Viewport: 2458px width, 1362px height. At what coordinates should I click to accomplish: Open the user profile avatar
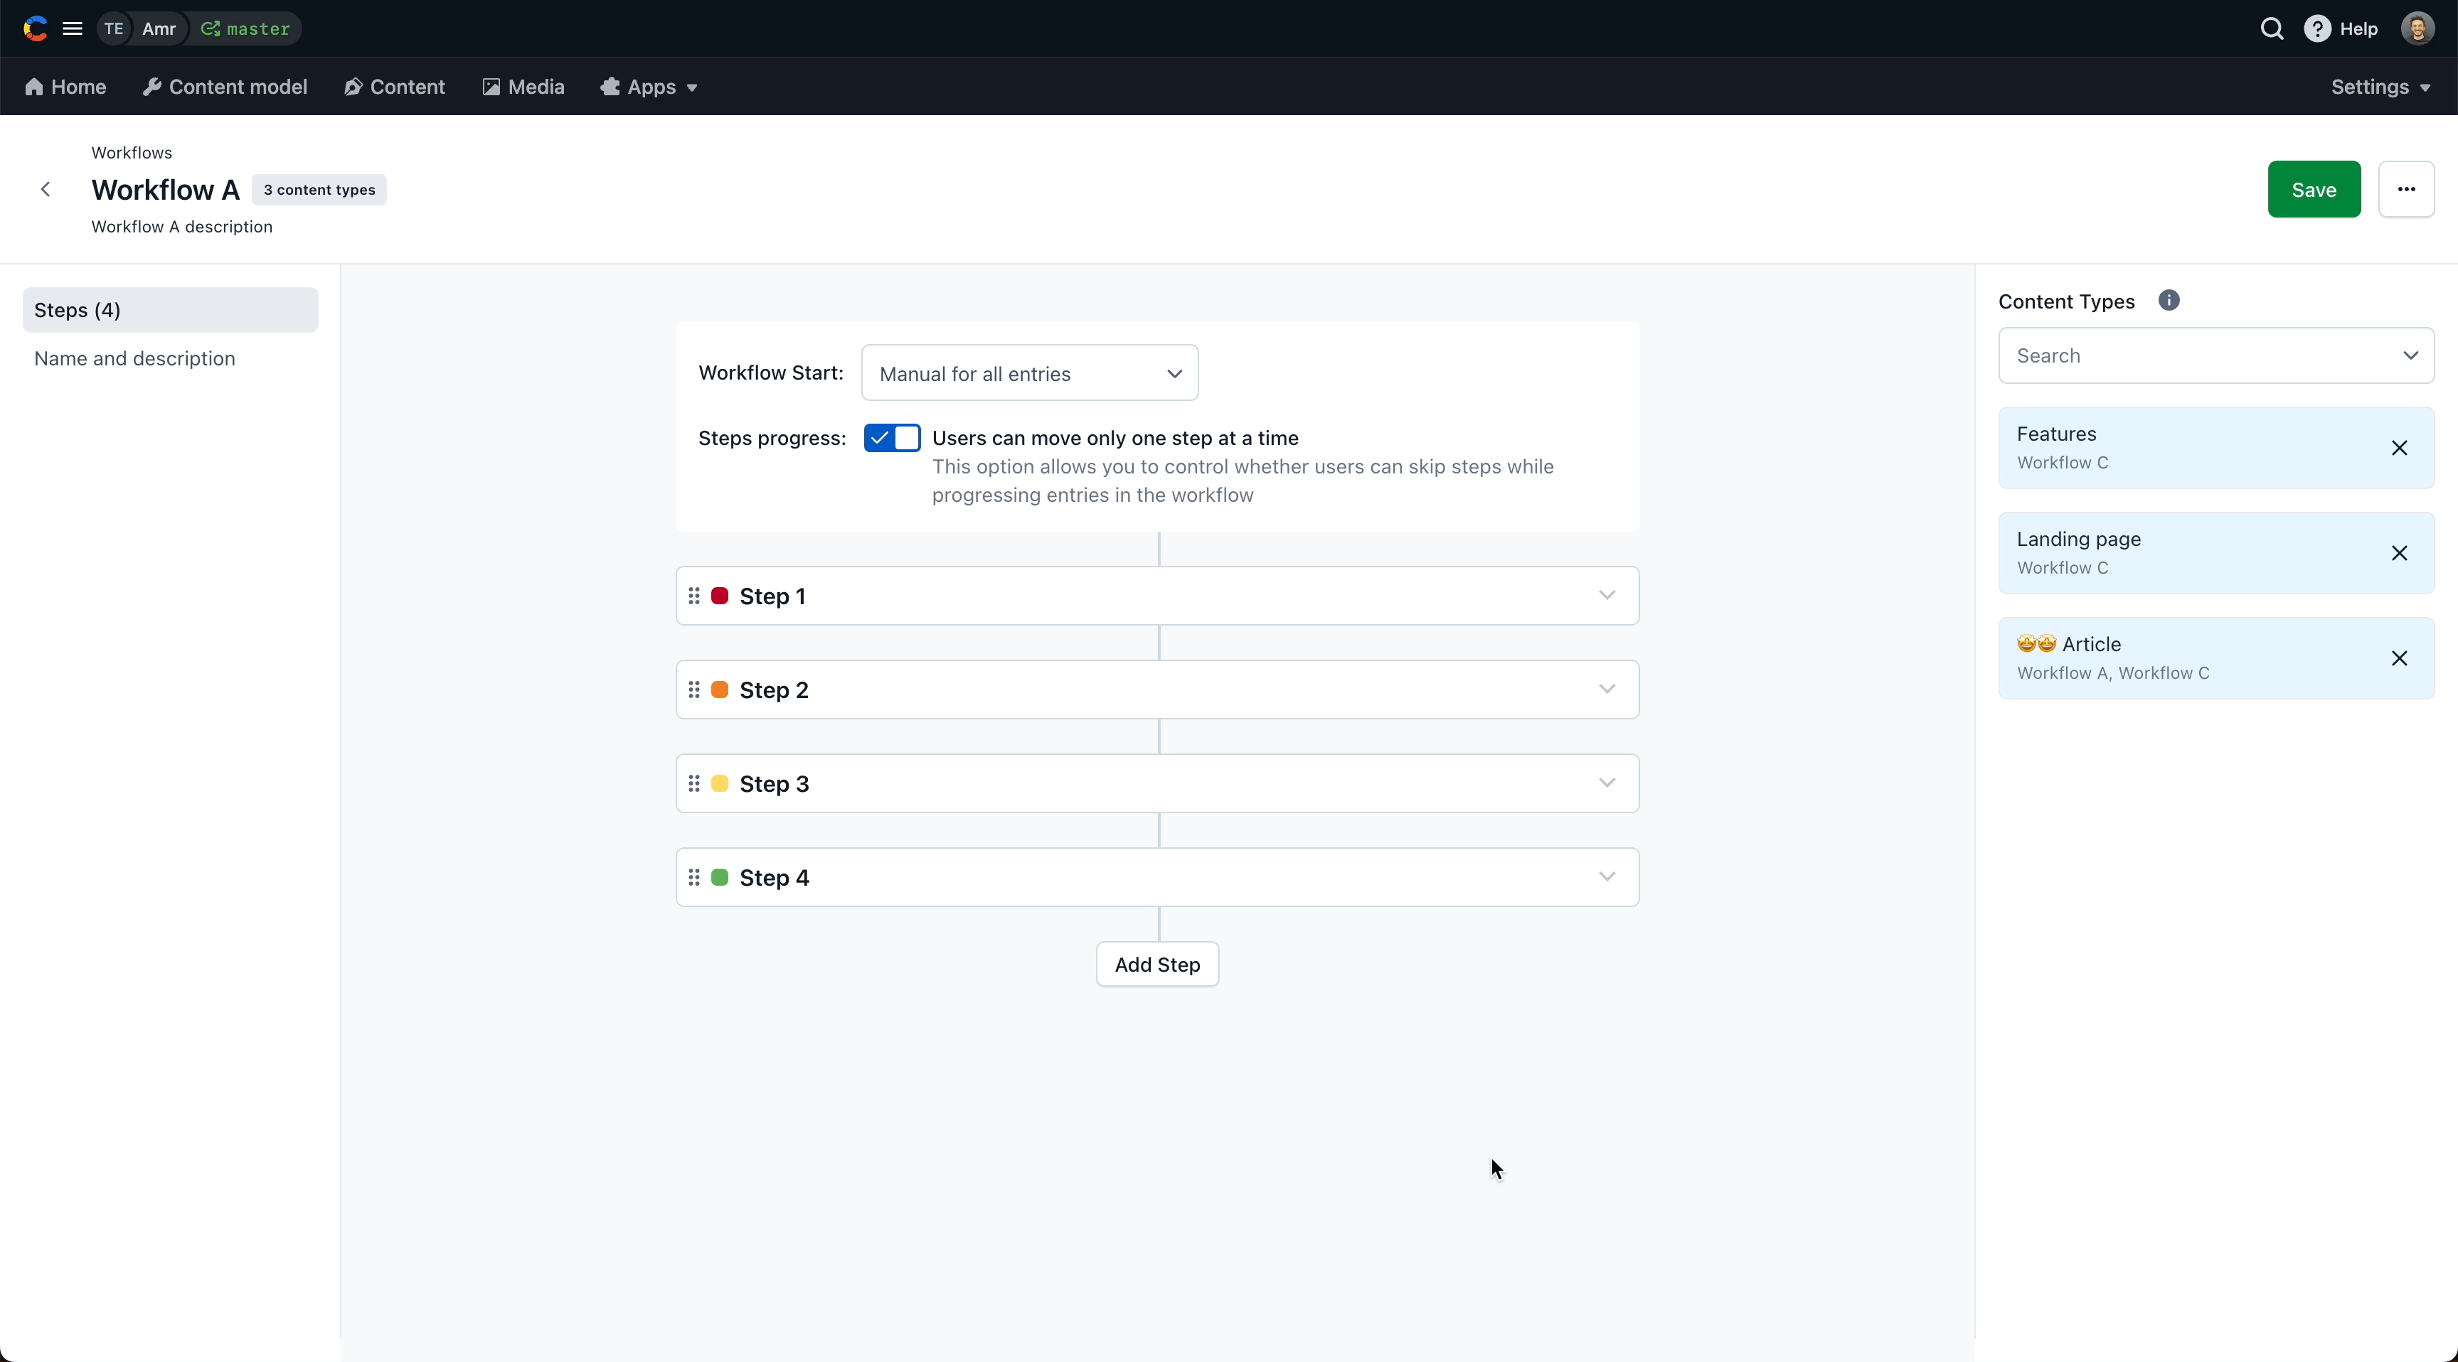click(2417, 28)
